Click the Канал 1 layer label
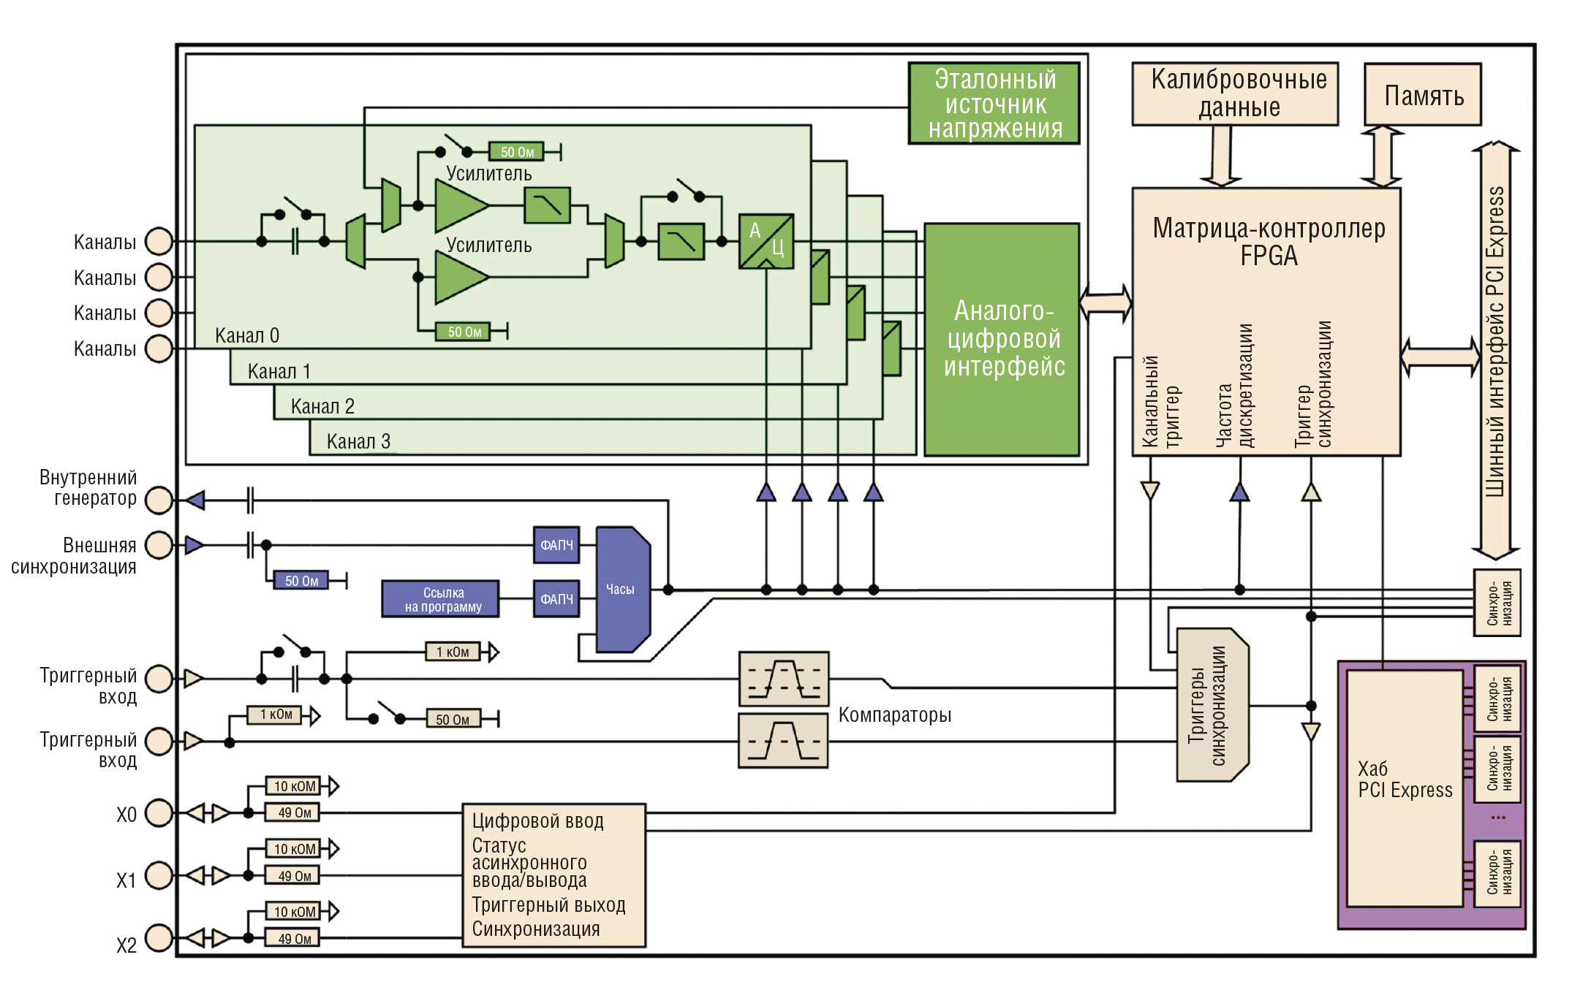 click(x=279, y=371)
